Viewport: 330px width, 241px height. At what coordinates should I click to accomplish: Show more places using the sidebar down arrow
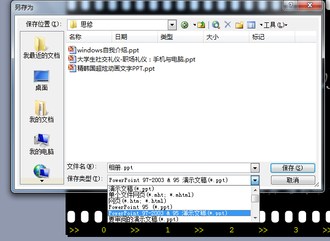pyautogui.click(x=42, y=181)
